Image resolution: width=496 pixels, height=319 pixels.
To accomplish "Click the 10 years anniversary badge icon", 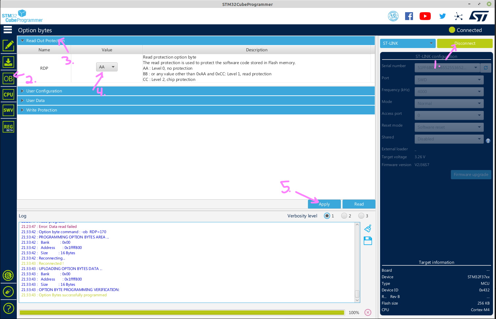I will (393, 16).
